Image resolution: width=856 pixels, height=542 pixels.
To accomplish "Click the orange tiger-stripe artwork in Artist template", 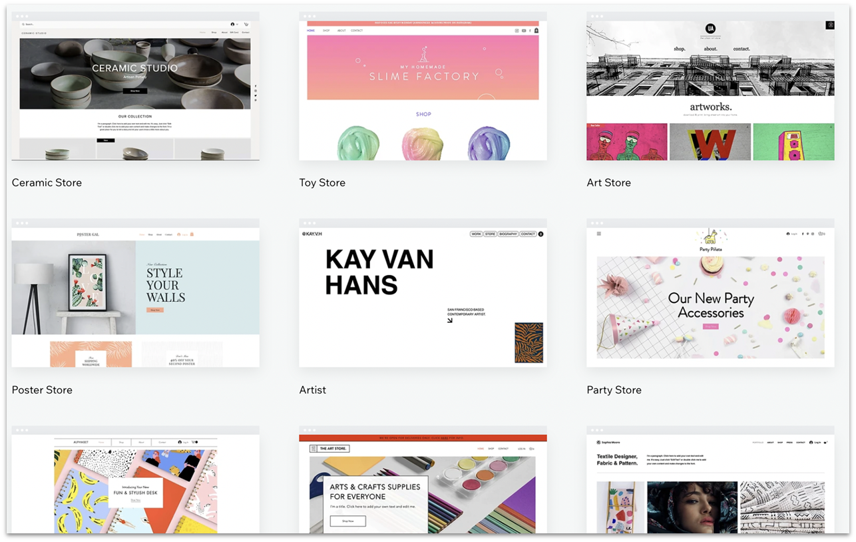I will point(529,342).
